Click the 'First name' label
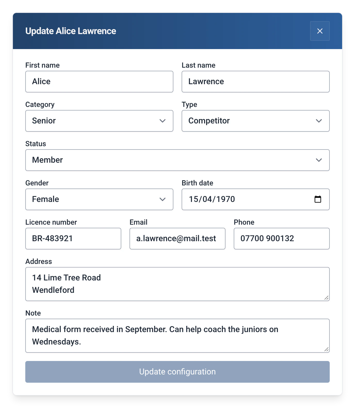The height and width of the screenshot is (408, 355). [x=43, y=65]
